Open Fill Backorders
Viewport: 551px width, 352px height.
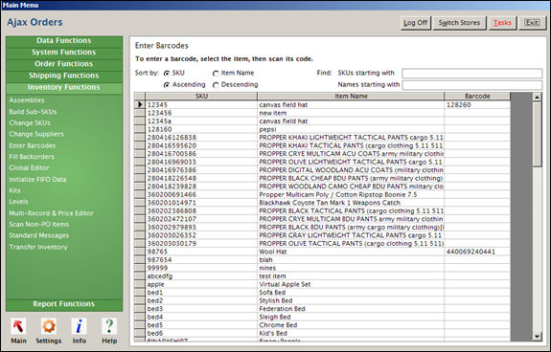[x=32, y=157]
